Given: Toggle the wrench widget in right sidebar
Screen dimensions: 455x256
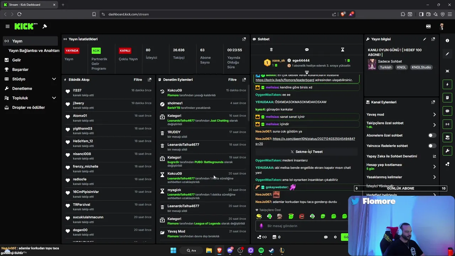Looking at the screenshot, I should click(x=447, y=151).
